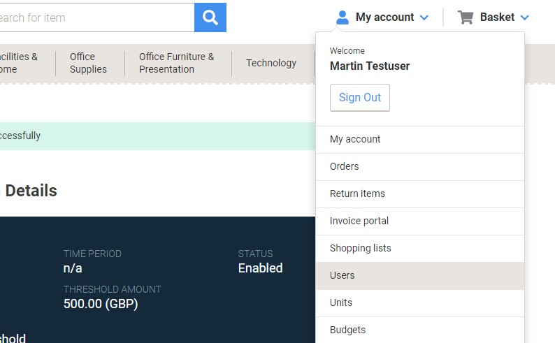Collapse the My account dropdown chevron

point(424,17)
